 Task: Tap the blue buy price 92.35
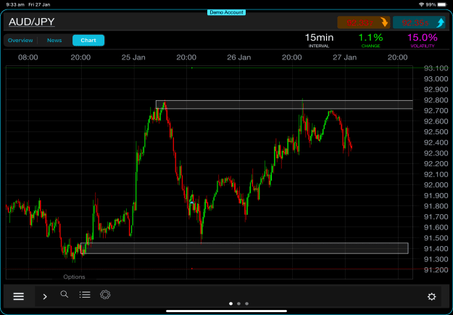tap(419, 22)
